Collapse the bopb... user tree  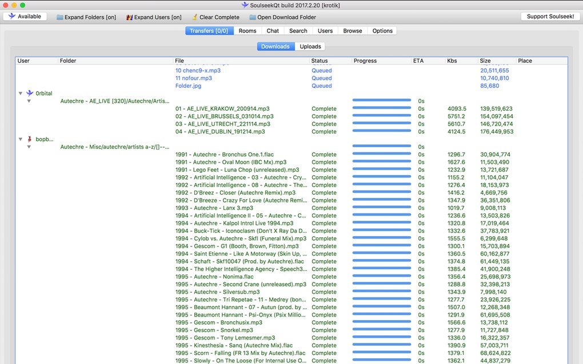pyautogui.click(x=21, y=139)
